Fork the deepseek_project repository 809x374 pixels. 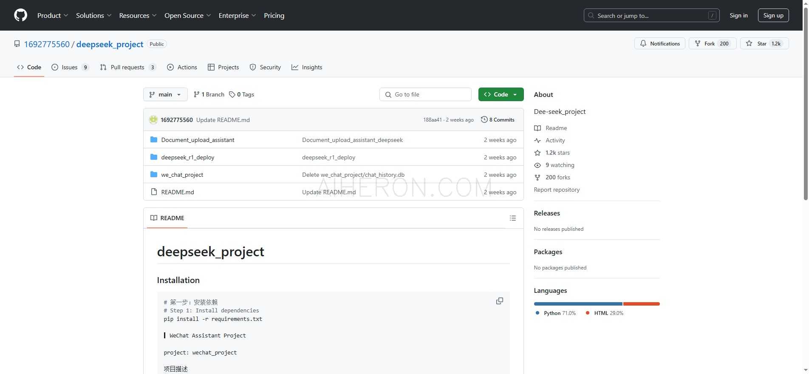[x=705, y=44]
